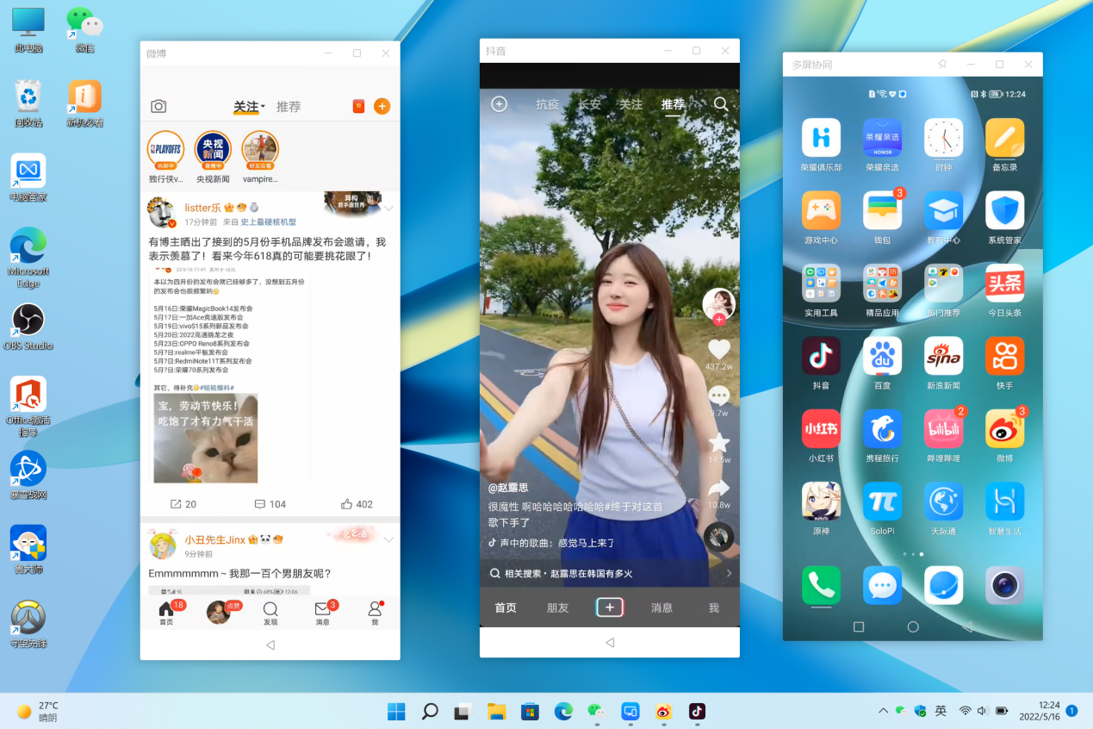
Task: Open the vampire story avatar in Weibo
Action: [x=260, y=149]
